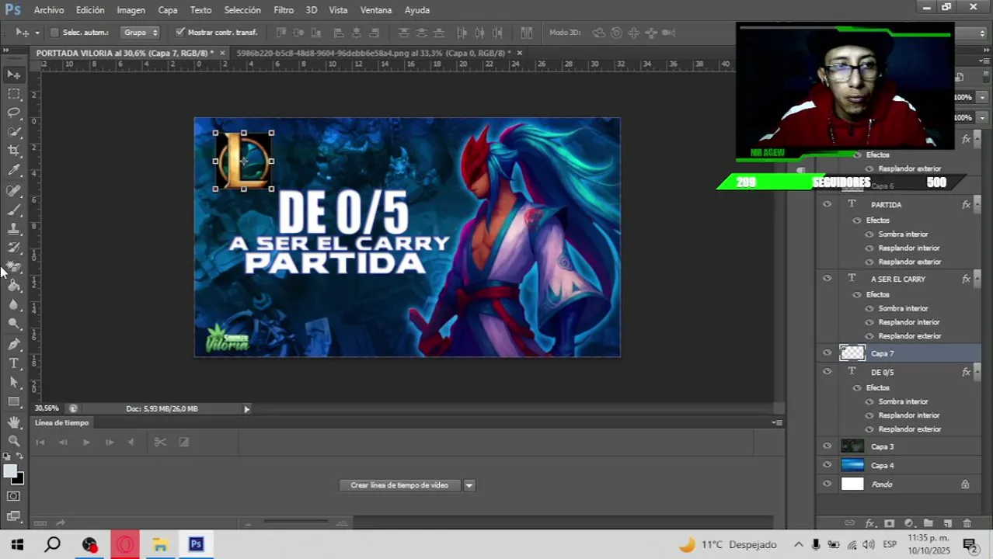Hide the Capa 4 layer

point(827,465)
